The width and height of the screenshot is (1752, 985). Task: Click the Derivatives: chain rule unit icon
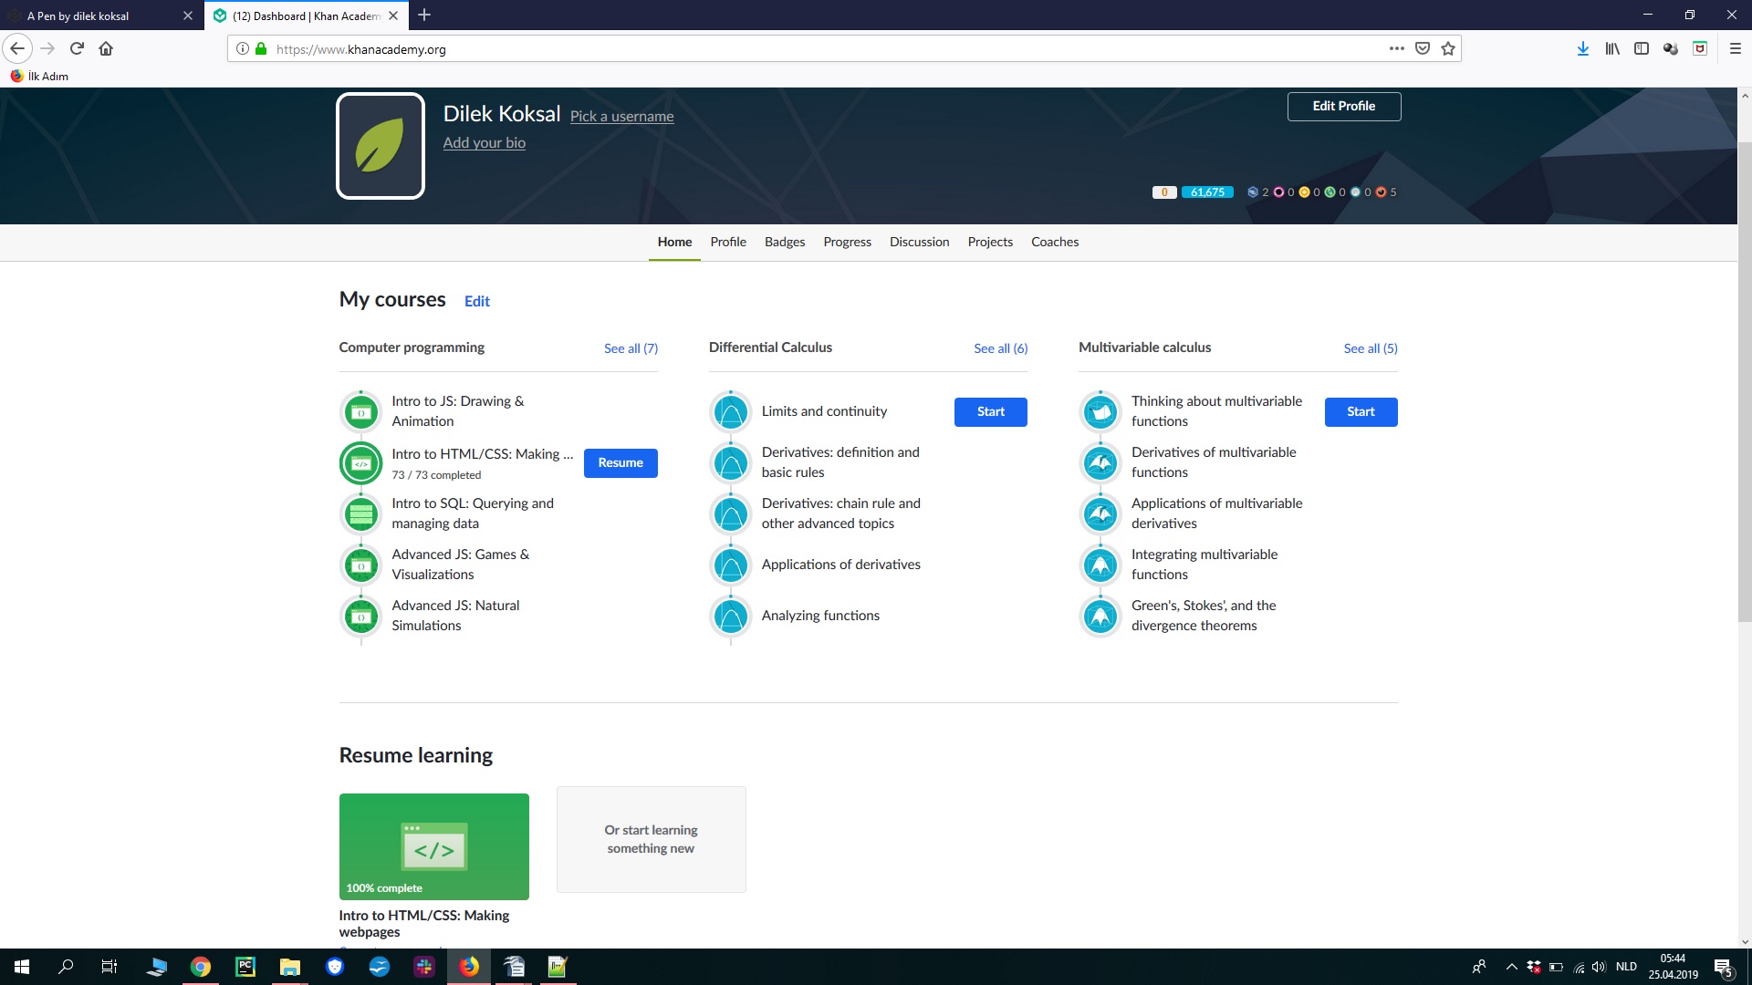click(x=731, y=514)
